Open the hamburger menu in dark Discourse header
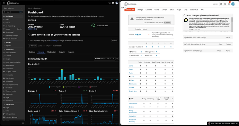 pyautogui.click(x=4, y=3)
